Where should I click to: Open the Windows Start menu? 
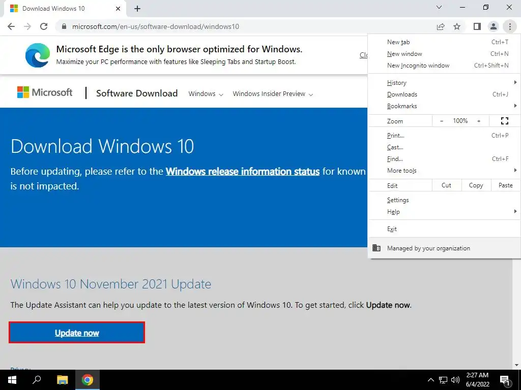pyautogui.click(x=12, y=380)
